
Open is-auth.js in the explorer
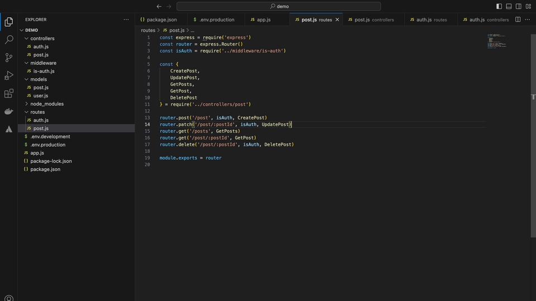coord(44,71)
